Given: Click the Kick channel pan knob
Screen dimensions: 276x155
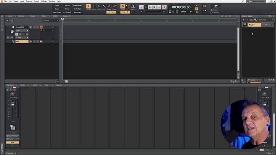Looking at the screenshot, I should [x=13, y=94].
